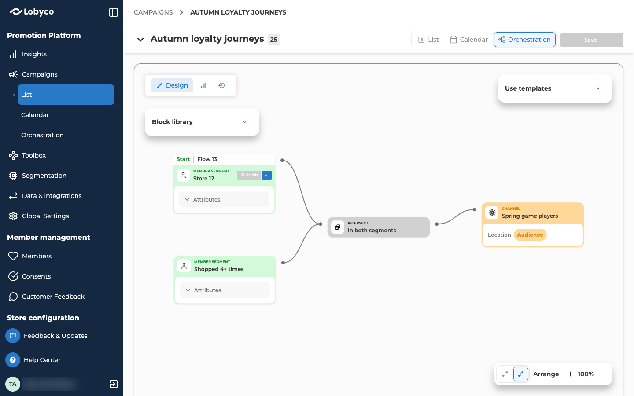Viewport: 634px width, 396px height.
Task: Switch to the List view
Action: click(428, 40)
